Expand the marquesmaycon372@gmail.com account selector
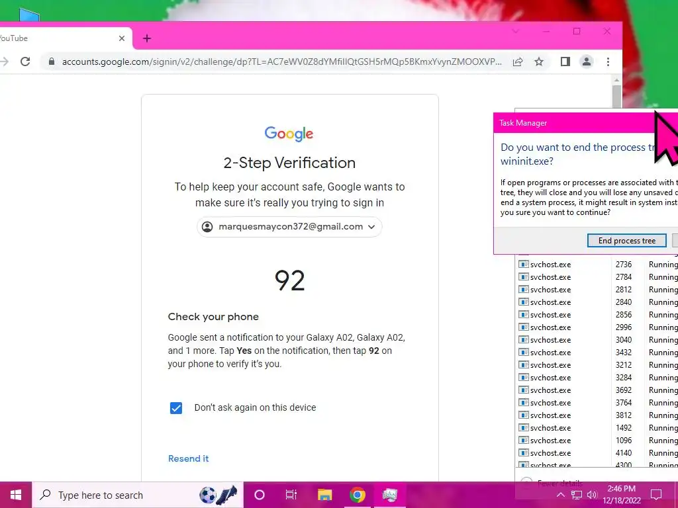This screenshot has height=508, width=678. pyautogui.click(x=289, y=227)
